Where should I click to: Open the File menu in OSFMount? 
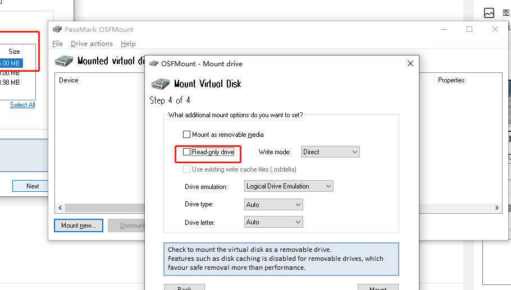tap(57, 44)
